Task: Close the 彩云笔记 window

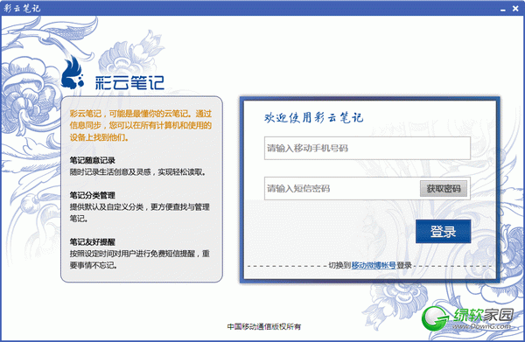Action: [x=515, y=9]
